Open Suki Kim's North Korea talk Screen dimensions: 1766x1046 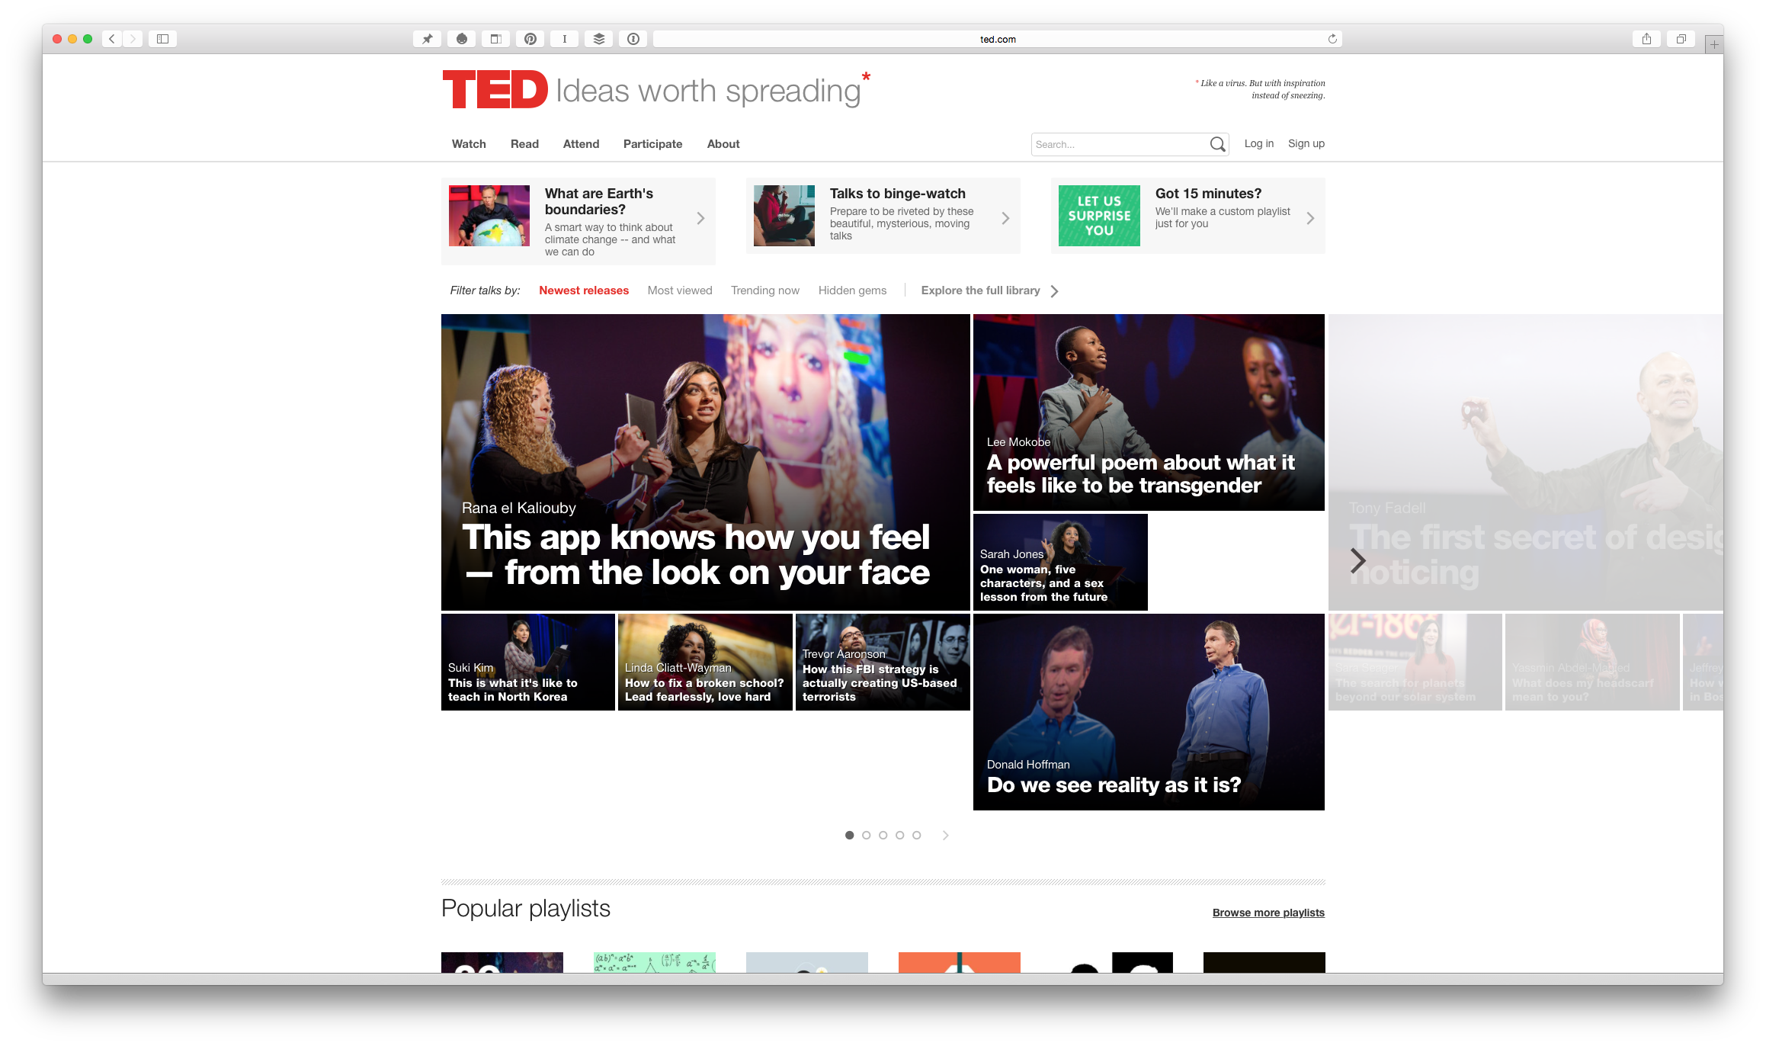click(x=527, y=662)
